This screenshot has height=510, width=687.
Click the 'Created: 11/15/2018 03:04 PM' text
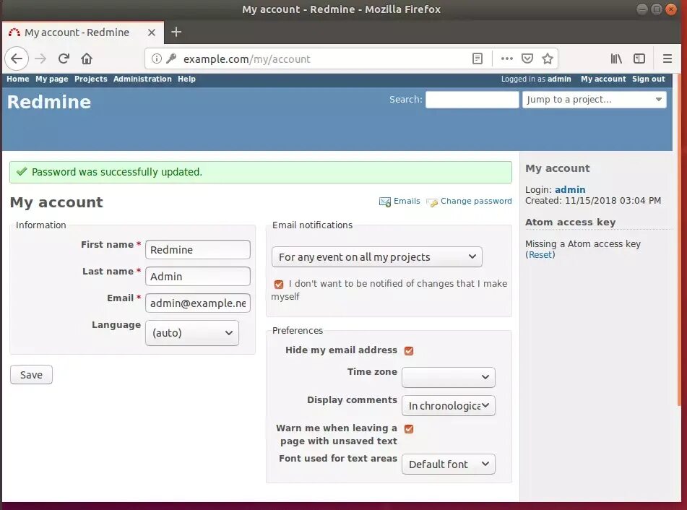coord(593,201)
